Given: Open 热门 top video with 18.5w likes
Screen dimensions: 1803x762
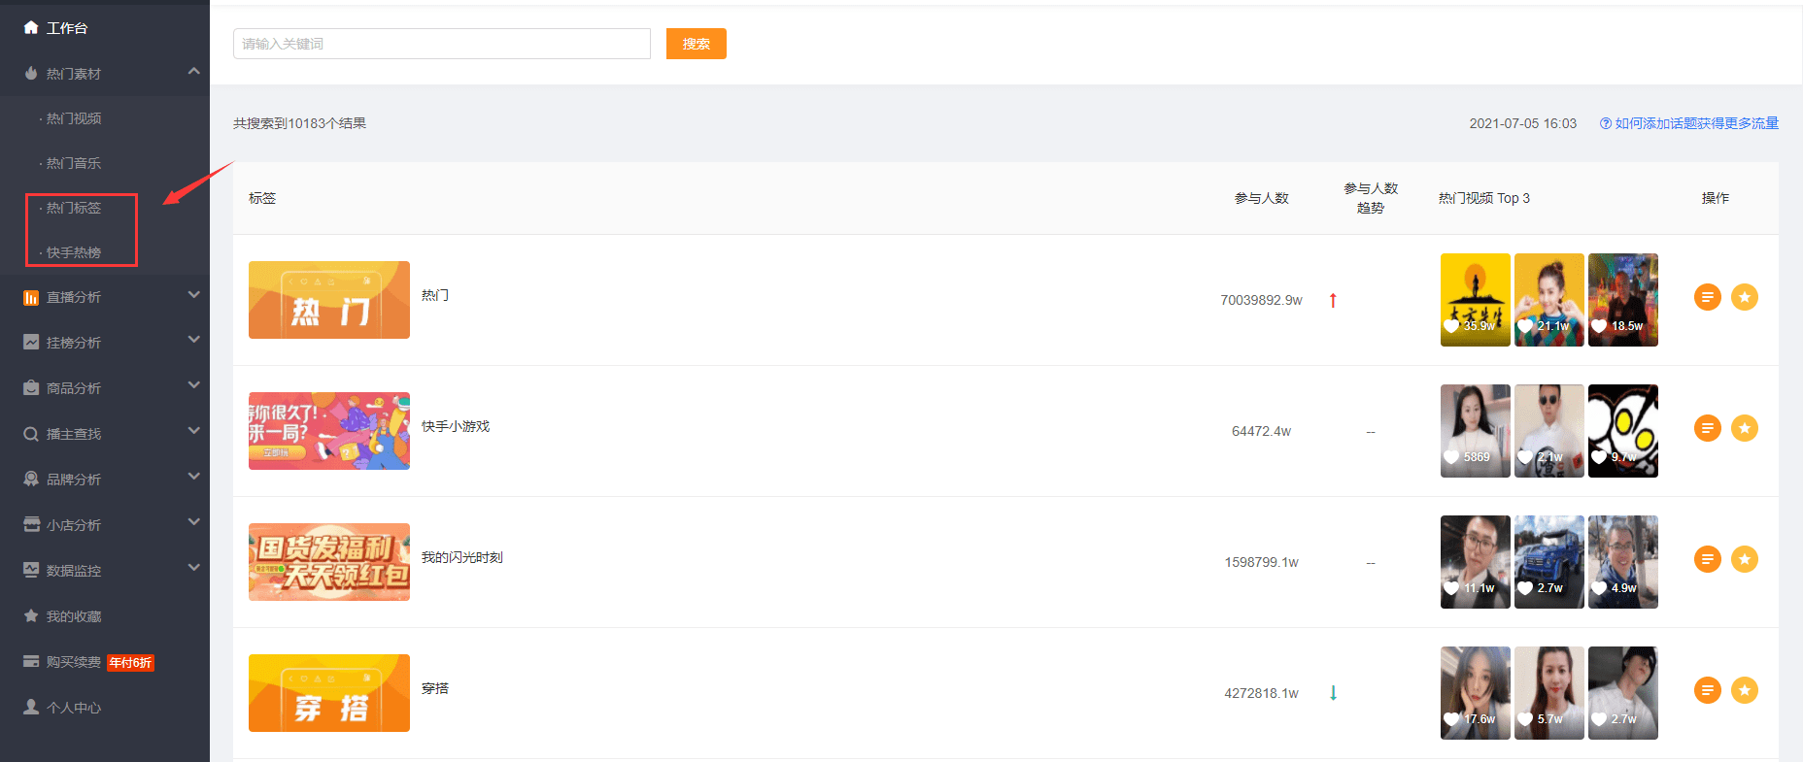Looking at the screenshot, I should pyautogui.click(x=1623, y=300).
